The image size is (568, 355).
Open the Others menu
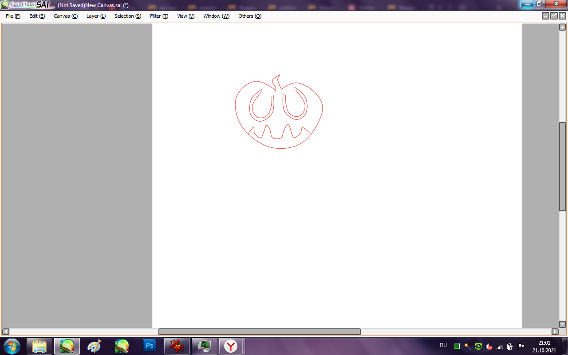pos(249,16)
